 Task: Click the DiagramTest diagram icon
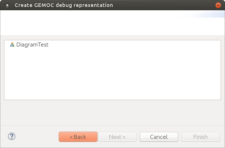pos(12,45)
